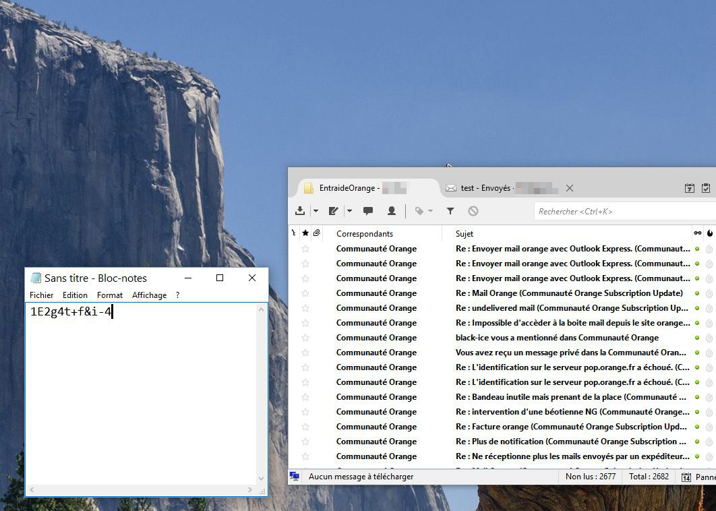
Task: Sort by the star column header
Action: tap(305, 233)
